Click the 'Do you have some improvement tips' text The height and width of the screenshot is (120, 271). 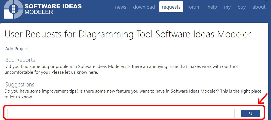(133, 94)
